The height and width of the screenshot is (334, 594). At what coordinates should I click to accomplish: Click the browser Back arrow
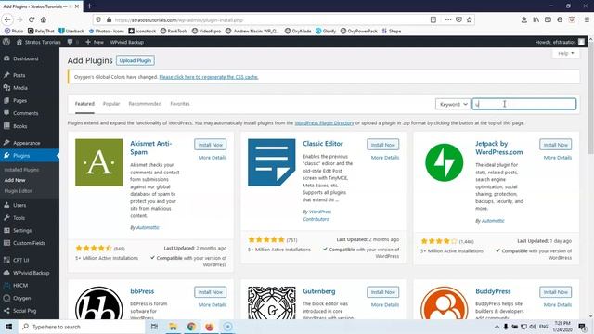(7, 19)
